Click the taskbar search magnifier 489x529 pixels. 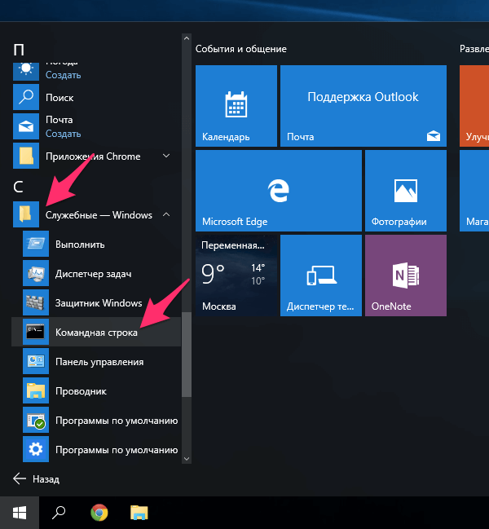[x=59, y=513]
